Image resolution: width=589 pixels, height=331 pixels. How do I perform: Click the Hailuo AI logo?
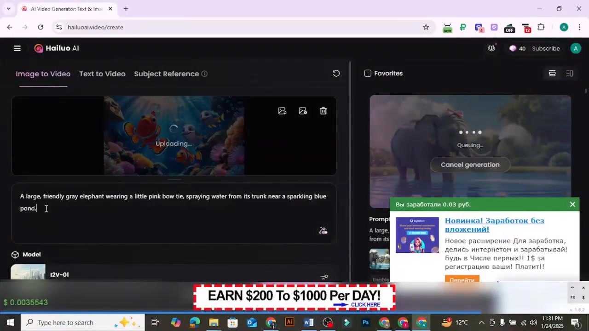pos(57,48)
